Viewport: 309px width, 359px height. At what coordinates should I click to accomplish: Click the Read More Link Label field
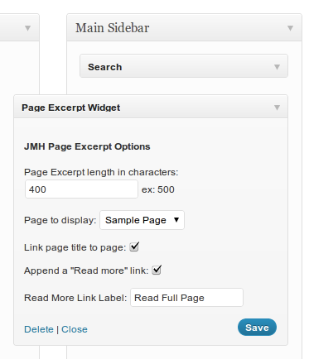(x=186, y=298)
